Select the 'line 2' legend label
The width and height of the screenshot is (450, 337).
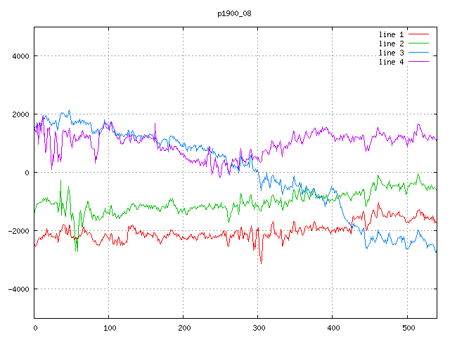tap(391, 44)
